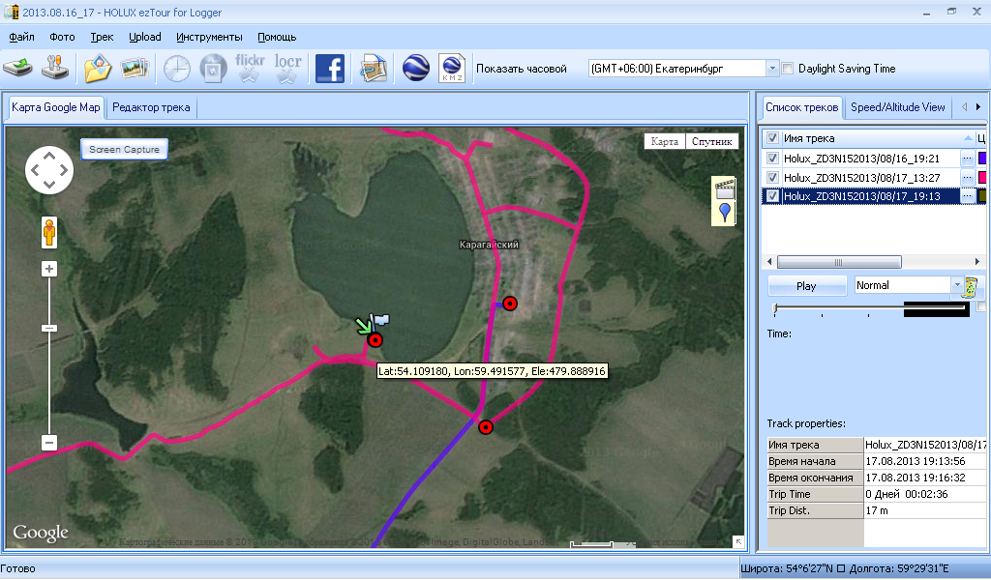Open the Помощь menu
The height and width of the screenshot is (580, 991).
click(x=277, y=37)
